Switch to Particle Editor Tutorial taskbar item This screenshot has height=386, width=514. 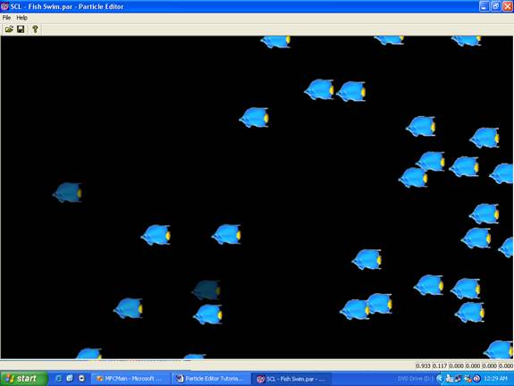(x=210, y=379)
